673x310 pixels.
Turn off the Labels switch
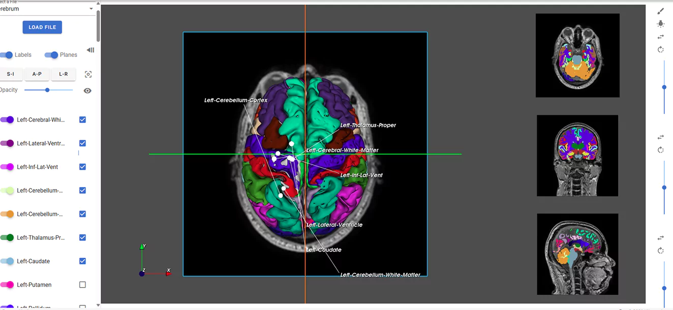click(x=7, y=55)
